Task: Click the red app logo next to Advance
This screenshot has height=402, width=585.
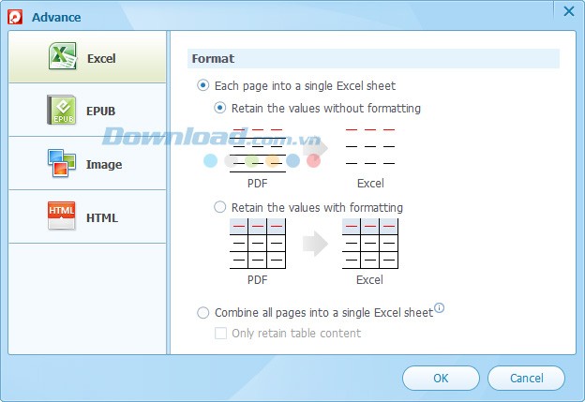Action: (15, 17)
